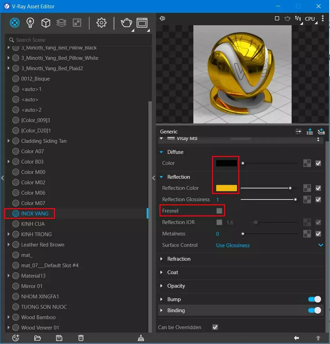Open the Textures category panel
Image resolution: width=330 pixels, height=344 pixels.
(x=62, y=23)
